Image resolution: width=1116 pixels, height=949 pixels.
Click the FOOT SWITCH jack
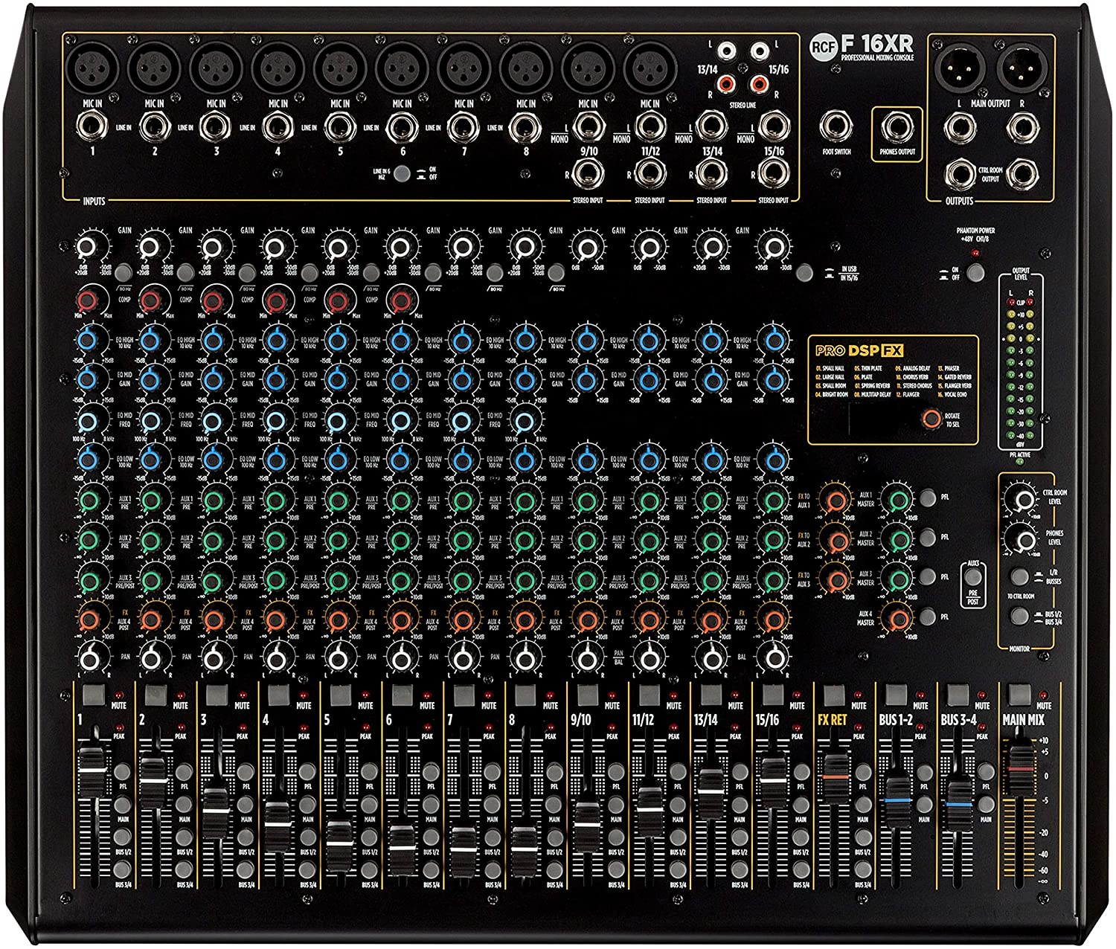837,127
